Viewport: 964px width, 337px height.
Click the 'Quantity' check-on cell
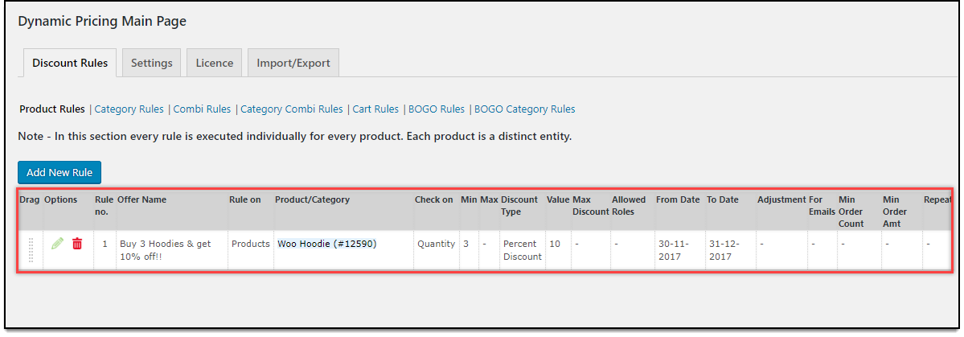(437, 244)
